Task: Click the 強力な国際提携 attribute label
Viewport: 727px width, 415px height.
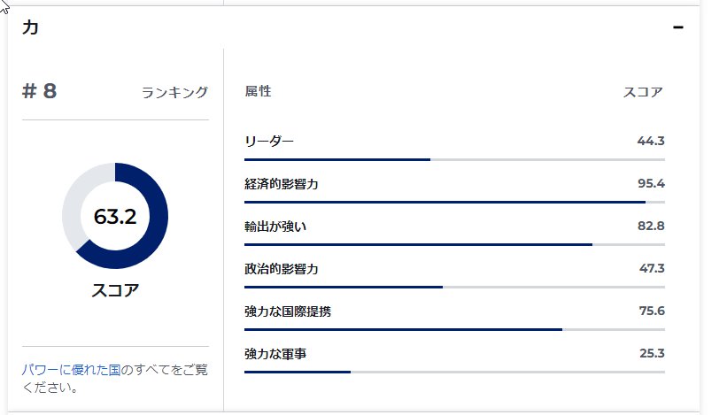Action: point(289,311)
